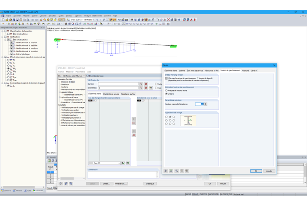
Task: Click Help icon at bottom of STEEL EC3 window
Action: pos(61,184)
